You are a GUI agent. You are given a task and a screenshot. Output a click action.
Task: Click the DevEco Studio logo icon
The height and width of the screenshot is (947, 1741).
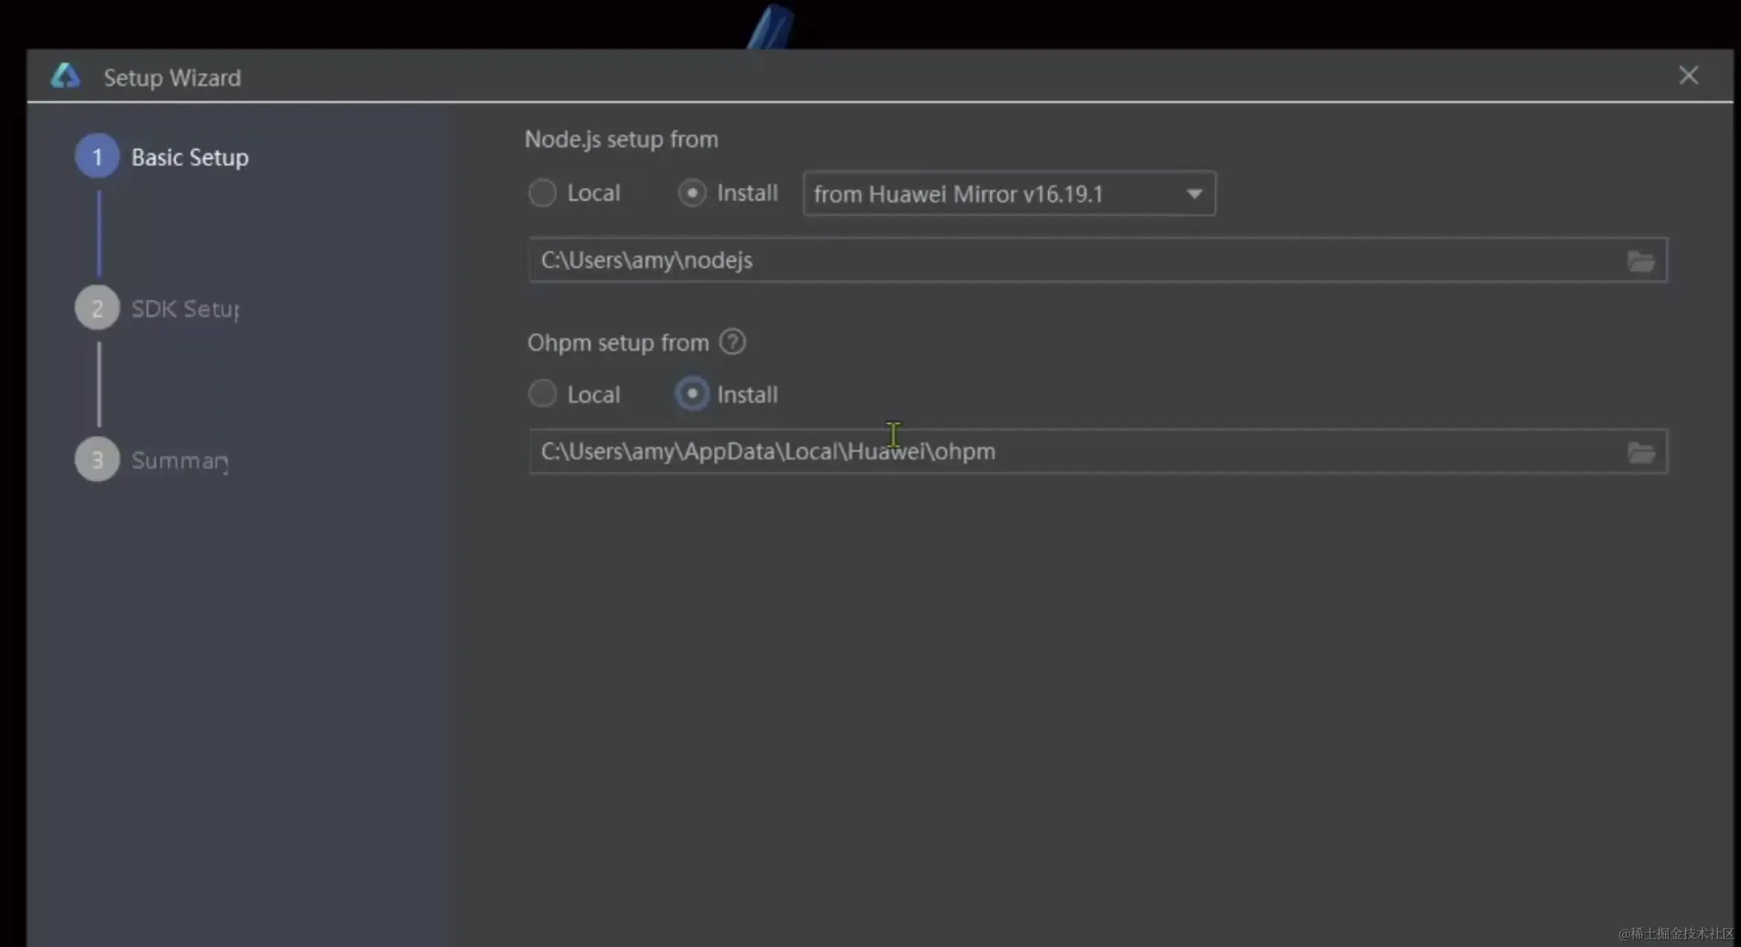(65, 76)
